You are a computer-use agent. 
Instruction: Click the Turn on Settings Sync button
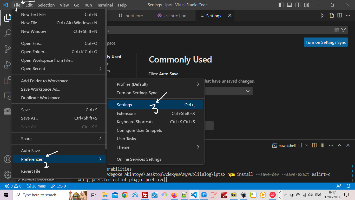326,42
